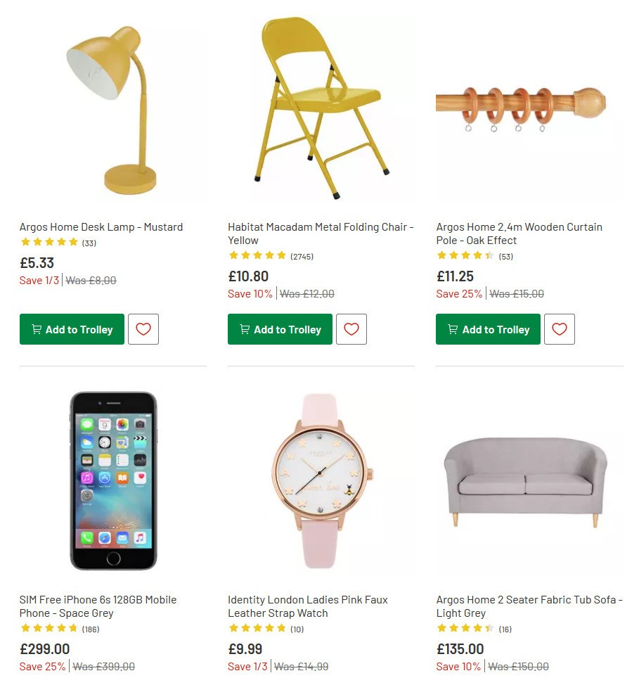Add the Argos Home Desk Lamp to wishlist

pos(143,328)
